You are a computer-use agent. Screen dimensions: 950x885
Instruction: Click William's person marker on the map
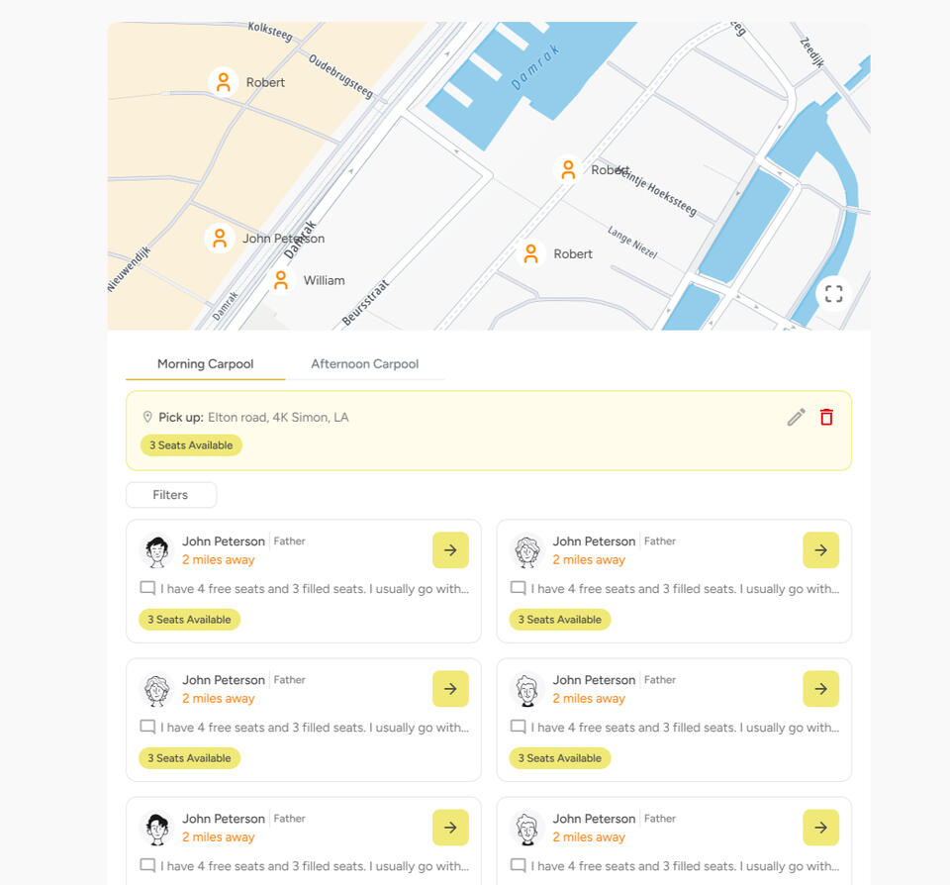point(281,281)
